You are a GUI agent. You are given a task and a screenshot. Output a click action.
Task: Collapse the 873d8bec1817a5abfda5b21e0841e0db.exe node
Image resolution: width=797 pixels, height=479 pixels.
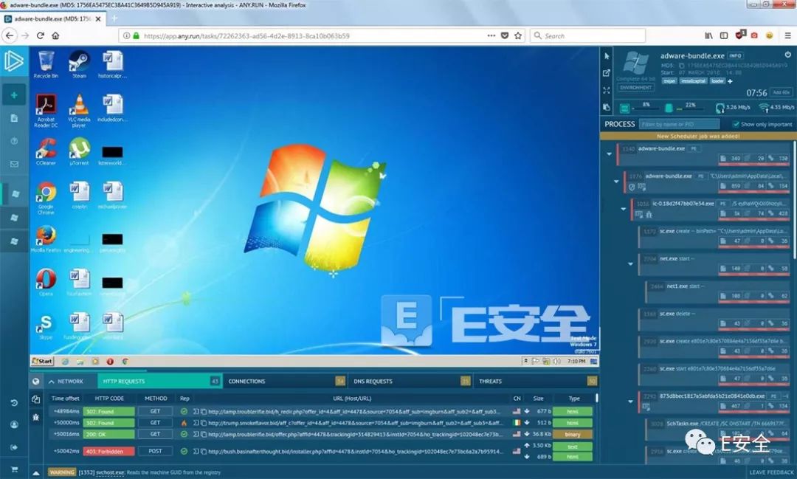630,402
